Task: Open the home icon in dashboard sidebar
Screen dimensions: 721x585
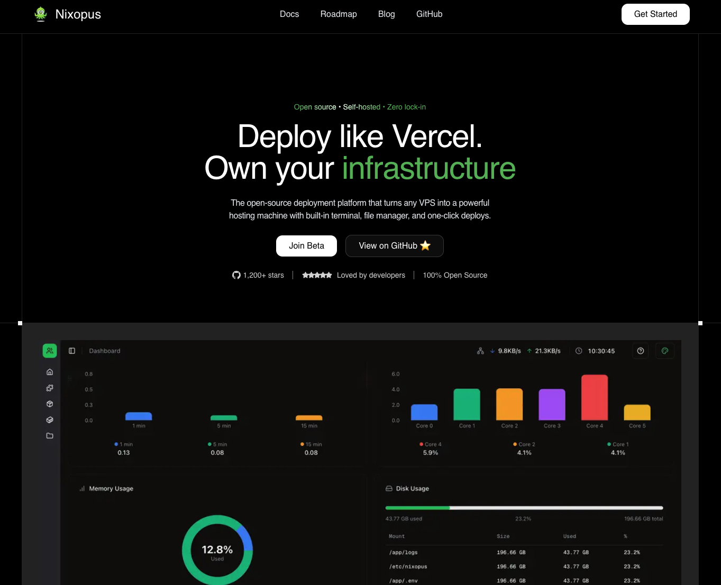Action: click(x=50, y=372)
